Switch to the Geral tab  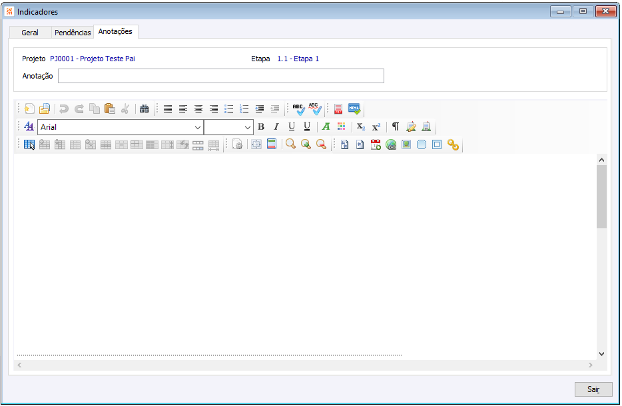pyautogui.click(x=30, y=33)
